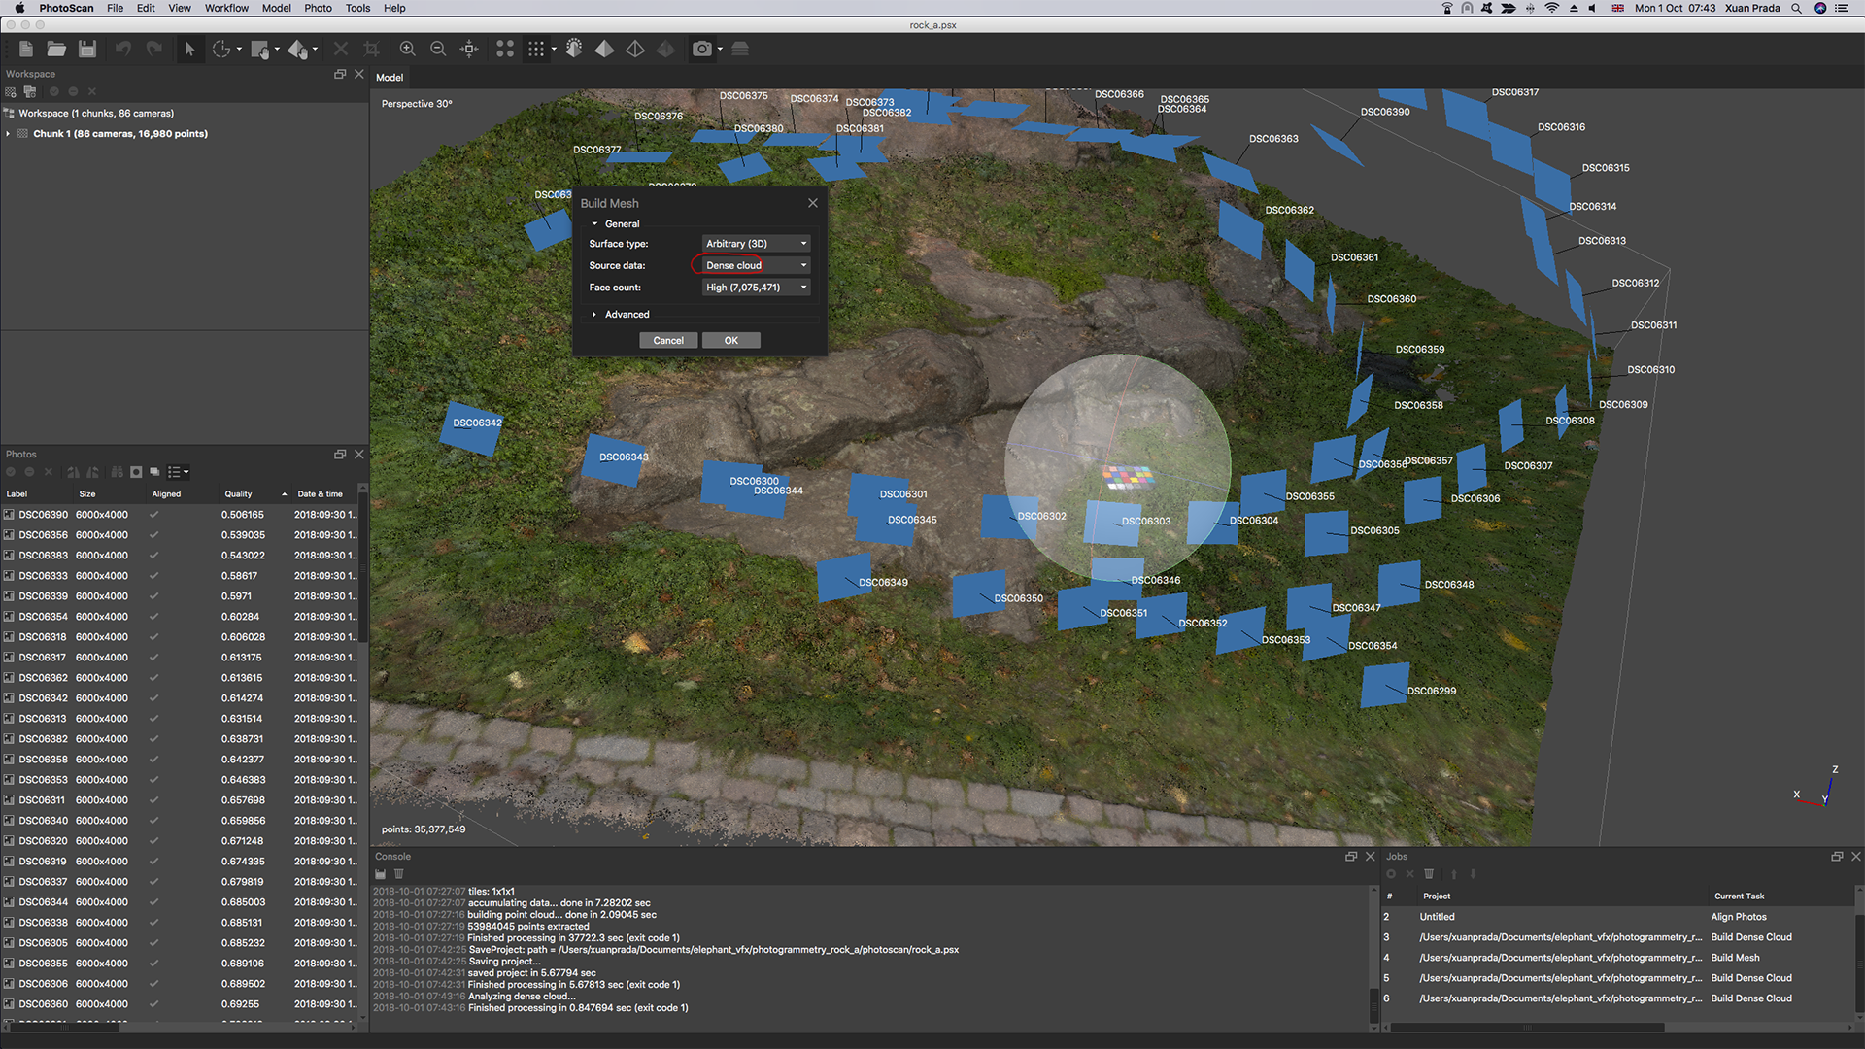Collapse the General section in Build Mesh
1865x1049 pixels.
[594, 224]
